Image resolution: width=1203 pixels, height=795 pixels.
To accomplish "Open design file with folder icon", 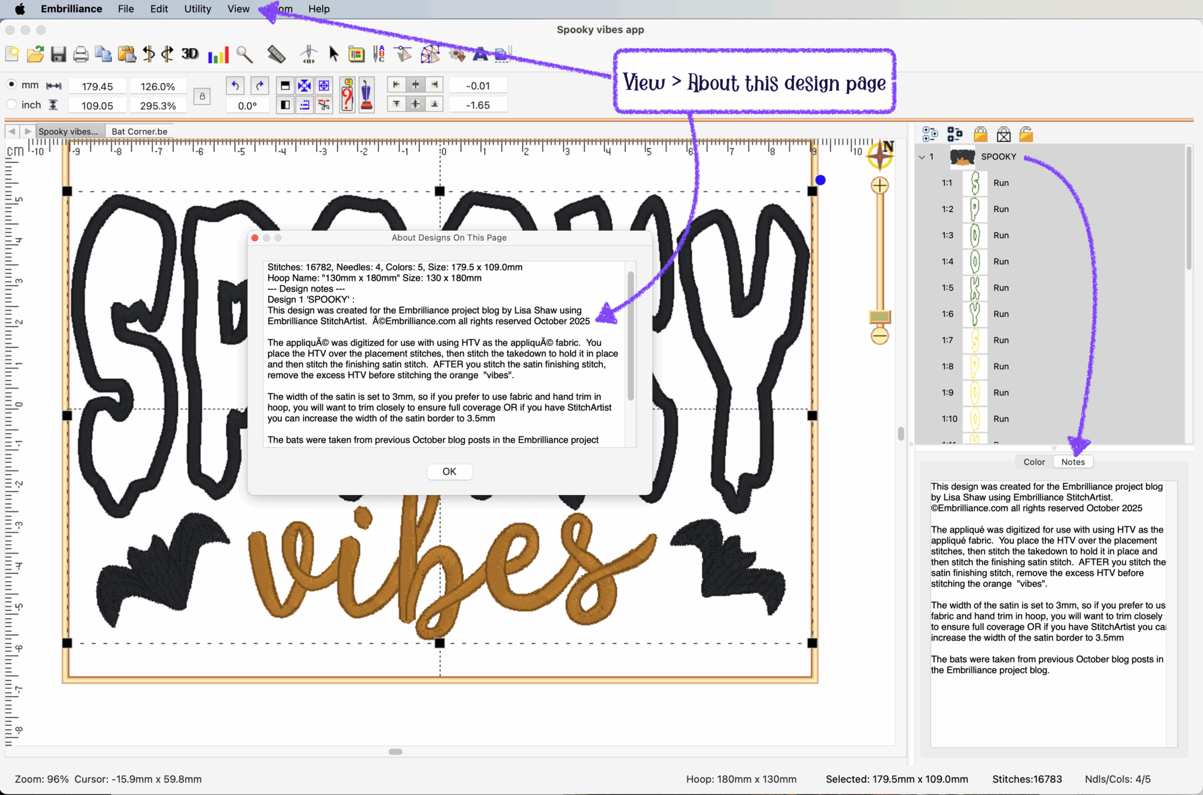I will click(35, 55).
